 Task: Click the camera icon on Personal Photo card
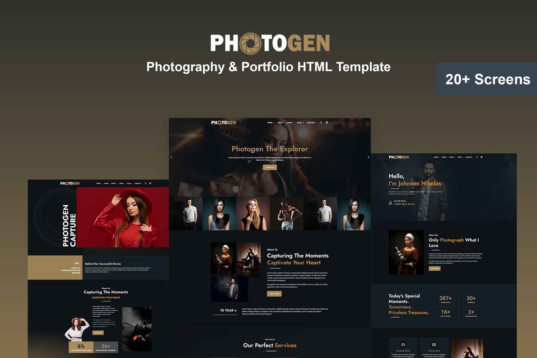coord(403,345)
